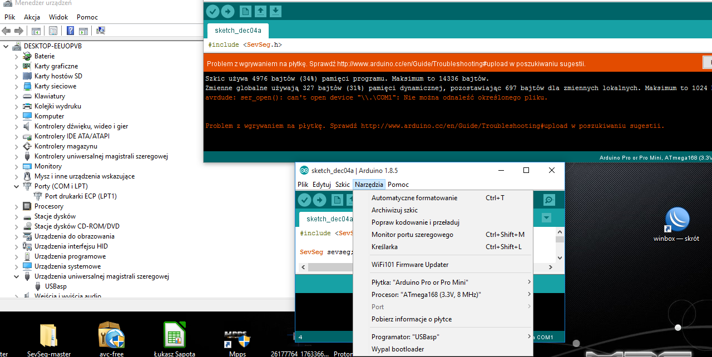Screen dimensions: 712x357
Task: Open Akcja menu in Device Manager
Action: click(x=32, y=17)
